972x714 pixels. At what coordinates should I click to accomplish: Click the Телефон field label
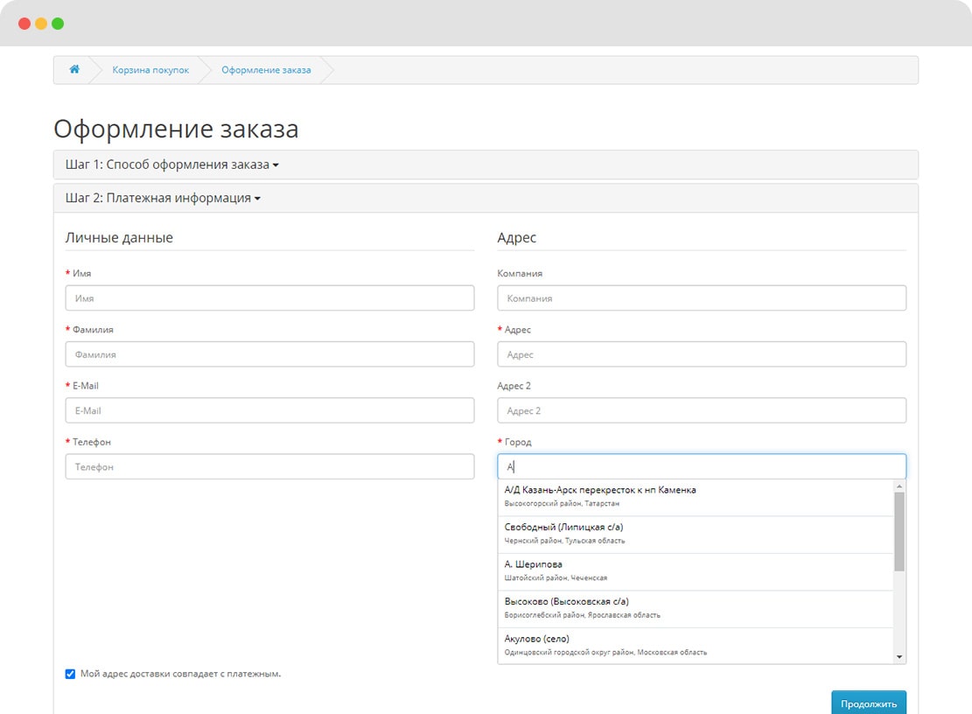[x=92, y=442]
